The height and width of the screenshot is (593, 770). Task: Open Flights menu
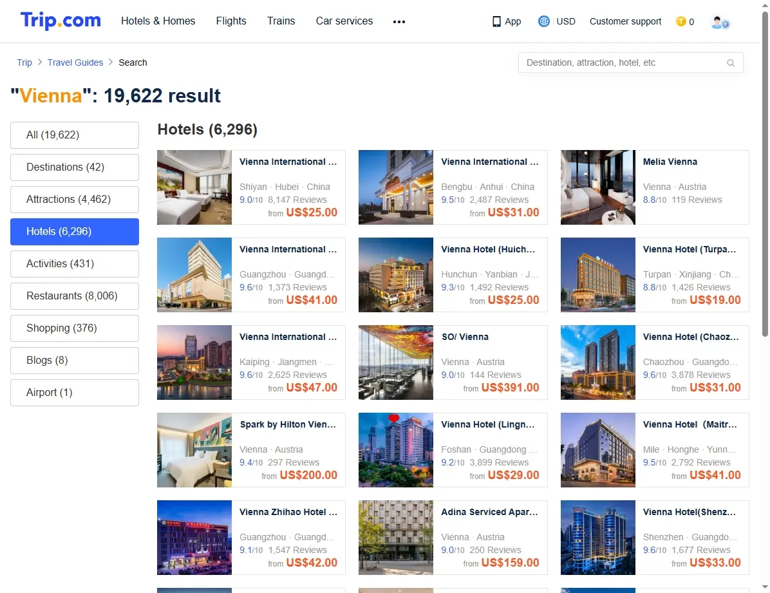[x=231, y=21]
